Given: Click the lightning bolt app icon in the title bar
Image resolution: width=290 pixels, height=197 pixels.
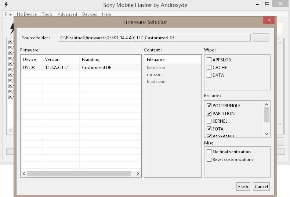Looking at the screenshot, I should (x=6, y=4).
